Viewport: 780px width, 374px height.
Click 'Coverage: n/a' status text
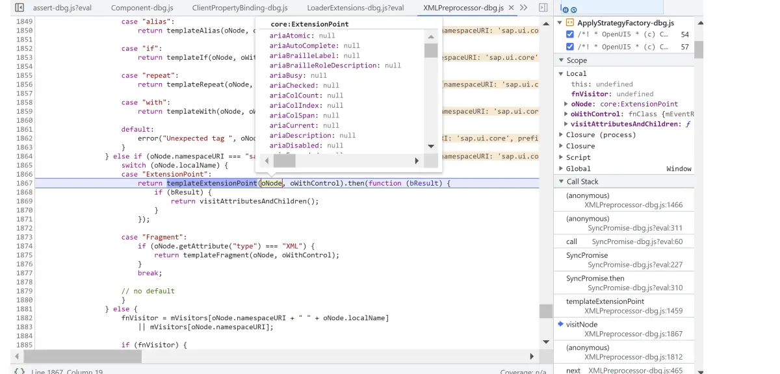click(522, 371)
